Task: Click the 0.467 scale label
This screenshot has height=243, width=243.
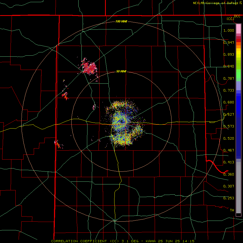Action: point(229,150)
